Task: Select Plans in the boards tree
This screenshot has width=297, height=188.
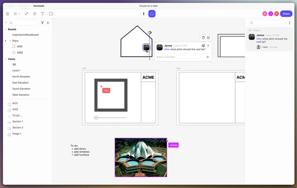Action: click(x=15, y=41)
